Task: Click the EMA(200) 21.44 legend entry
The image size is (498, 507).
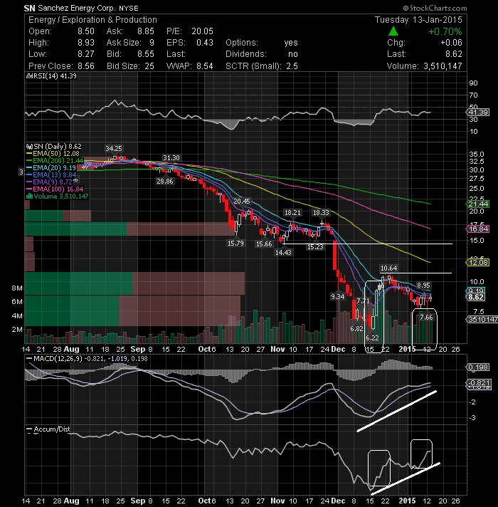Action: tap(55, 161)
